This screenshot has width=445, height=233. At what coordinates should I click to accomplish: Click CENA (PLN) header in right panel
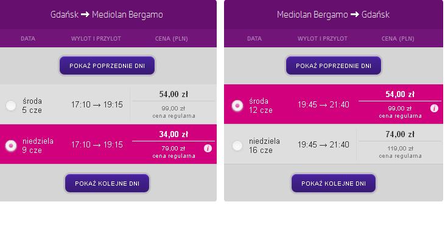[x=398, y=39]
